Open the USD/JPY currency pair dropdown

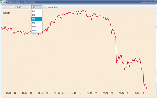point(21,7)
